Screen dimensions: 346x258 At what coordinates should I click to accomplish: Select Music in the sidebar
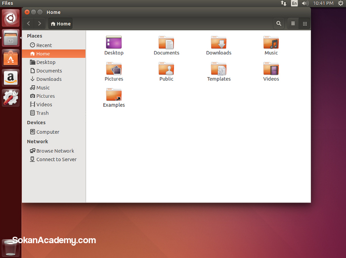(x=53, y=87)
